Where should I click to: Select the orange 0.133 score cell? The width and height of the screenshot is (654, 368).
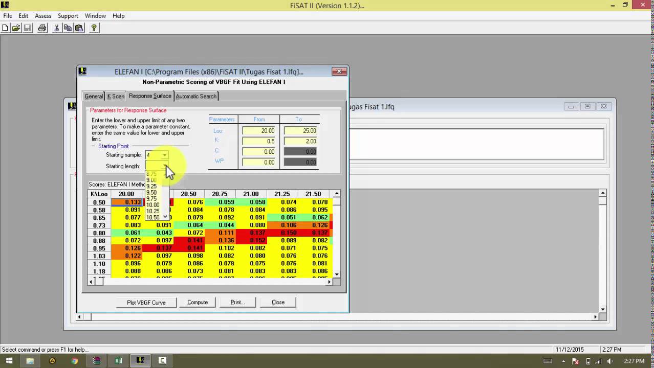(x=126, y=202)
